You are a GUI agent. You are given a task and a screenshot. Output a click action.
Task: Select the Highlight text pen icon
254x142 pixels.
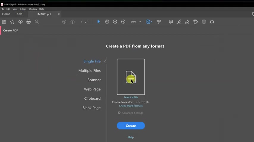pyautogui.click(x=179, y=22)
